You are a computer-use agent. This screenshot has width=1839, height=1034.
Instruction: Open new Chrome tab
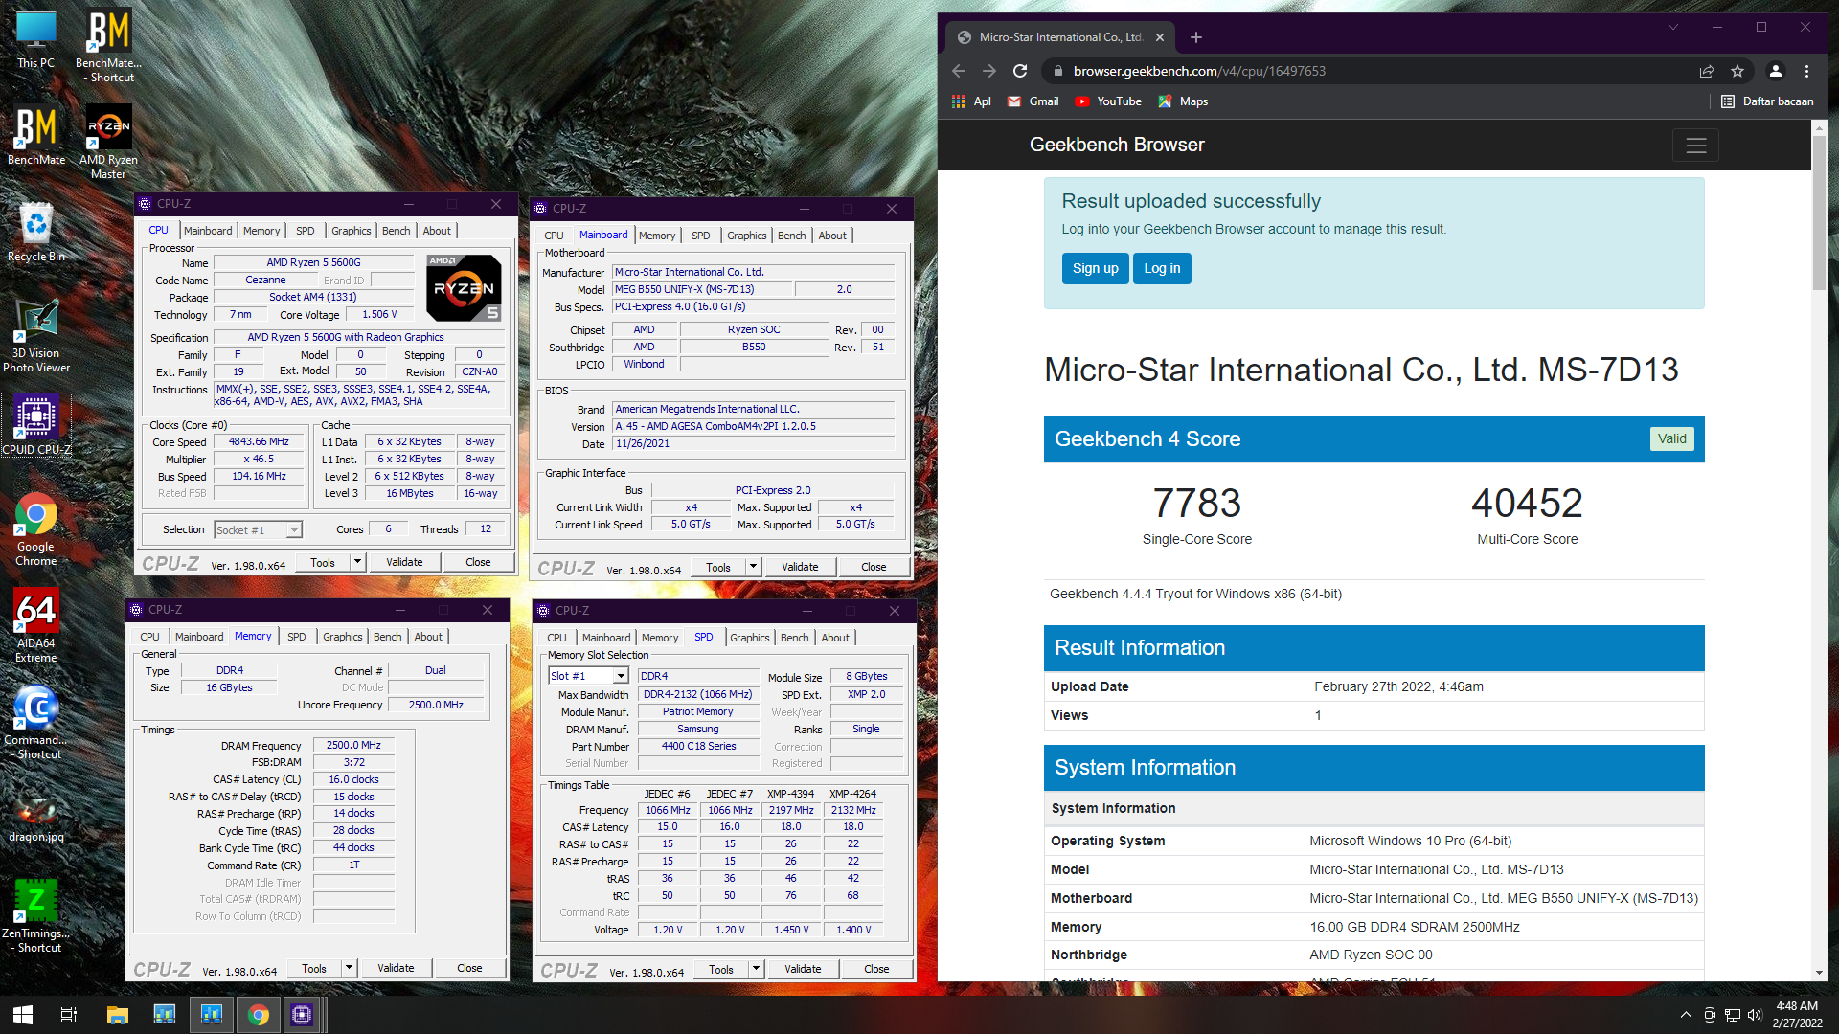point(1196,37)
